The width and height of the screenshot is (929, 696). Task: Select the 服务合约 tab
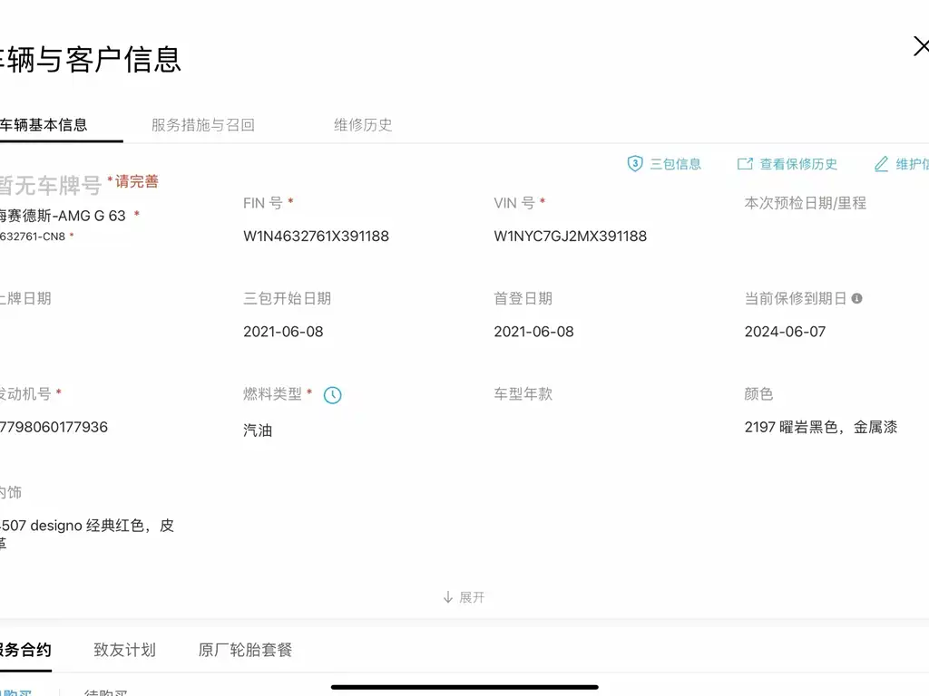click(x=24, y=650)
